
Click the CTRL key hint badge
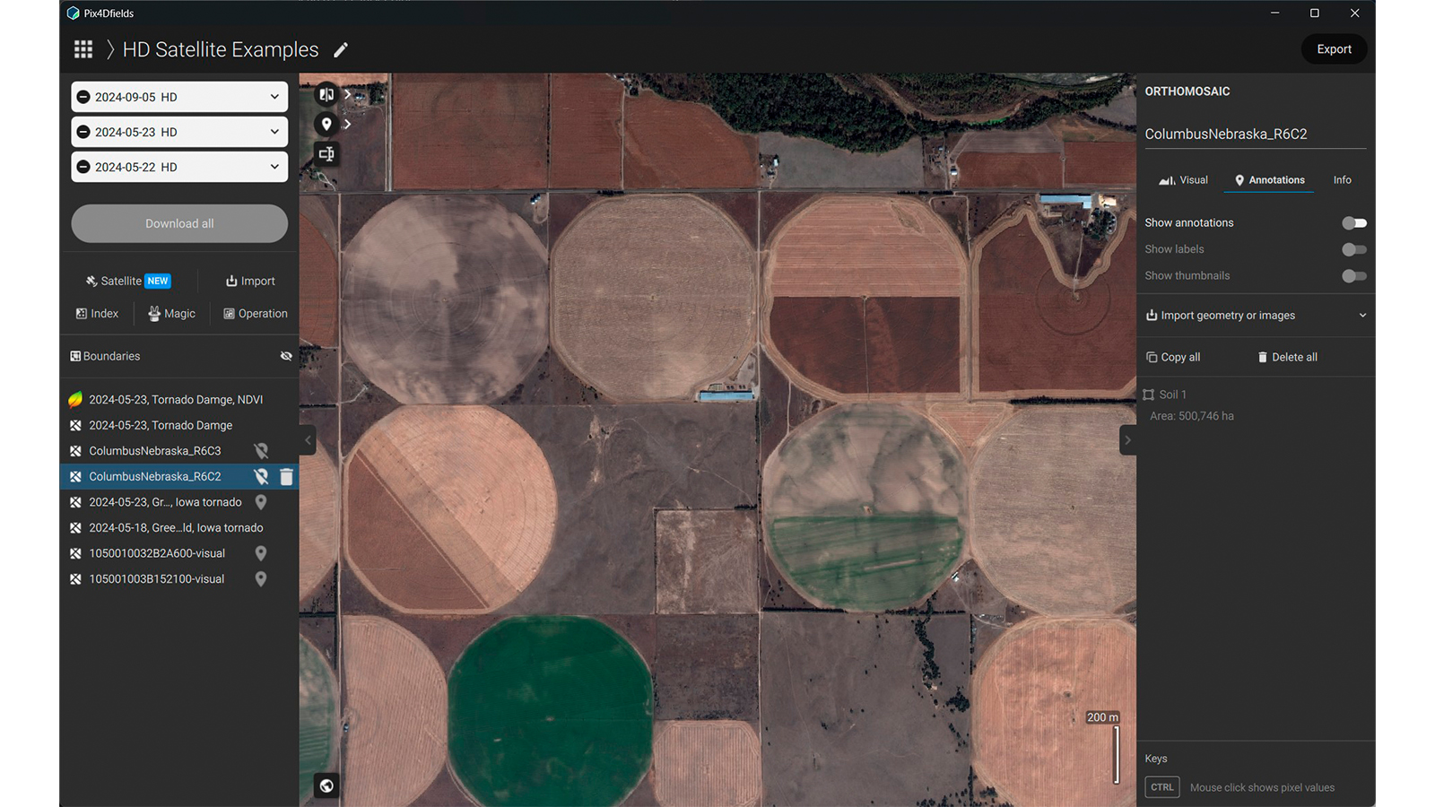tap(1162, 787)
